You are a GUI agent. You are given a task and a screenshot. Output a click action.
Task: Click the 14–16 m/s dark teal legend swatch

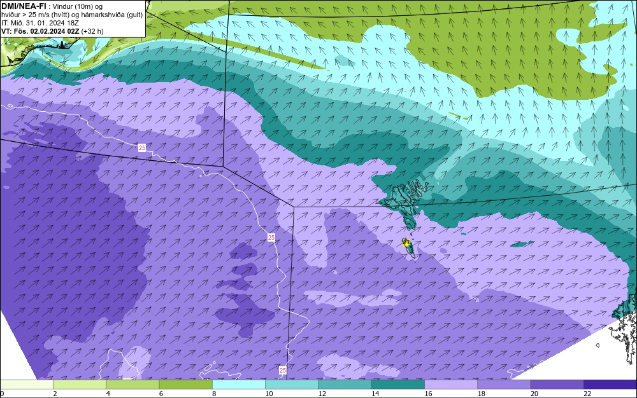(397, 384)
